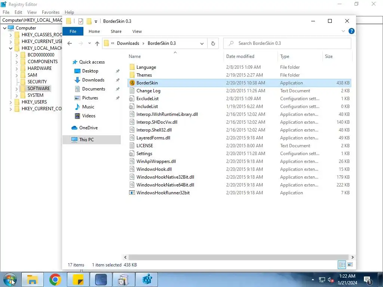
Task: Open the Home ribbon tab
Action: click(x=94, y=31)
